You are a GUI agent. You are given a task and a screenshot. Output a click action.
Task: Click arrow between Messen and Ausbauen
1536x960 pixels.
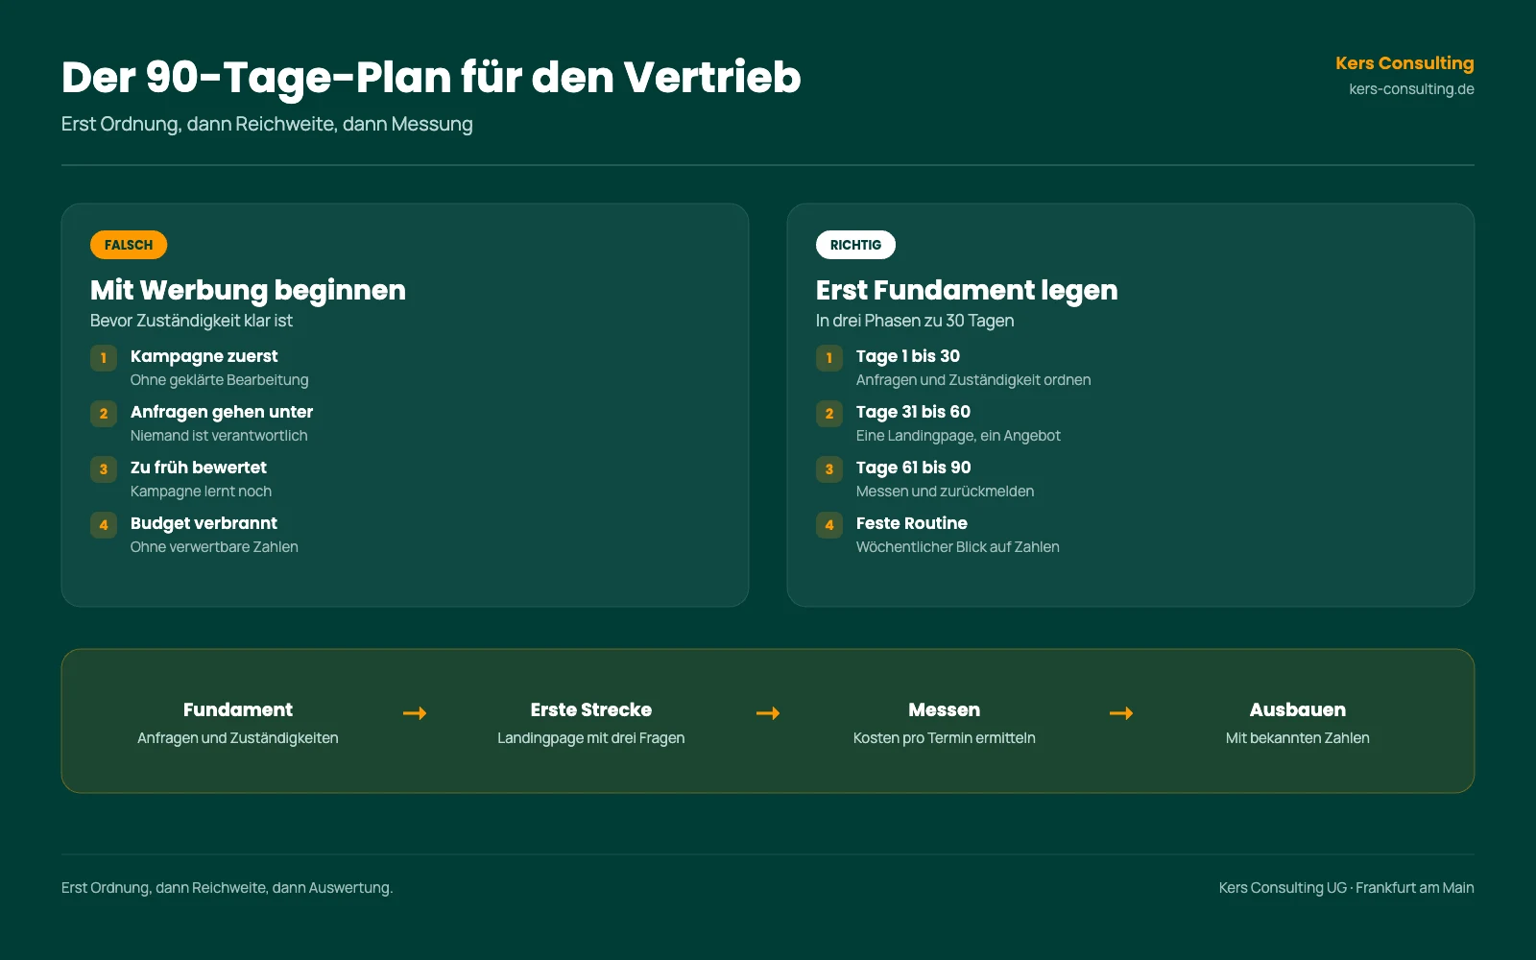point(1121,713)
